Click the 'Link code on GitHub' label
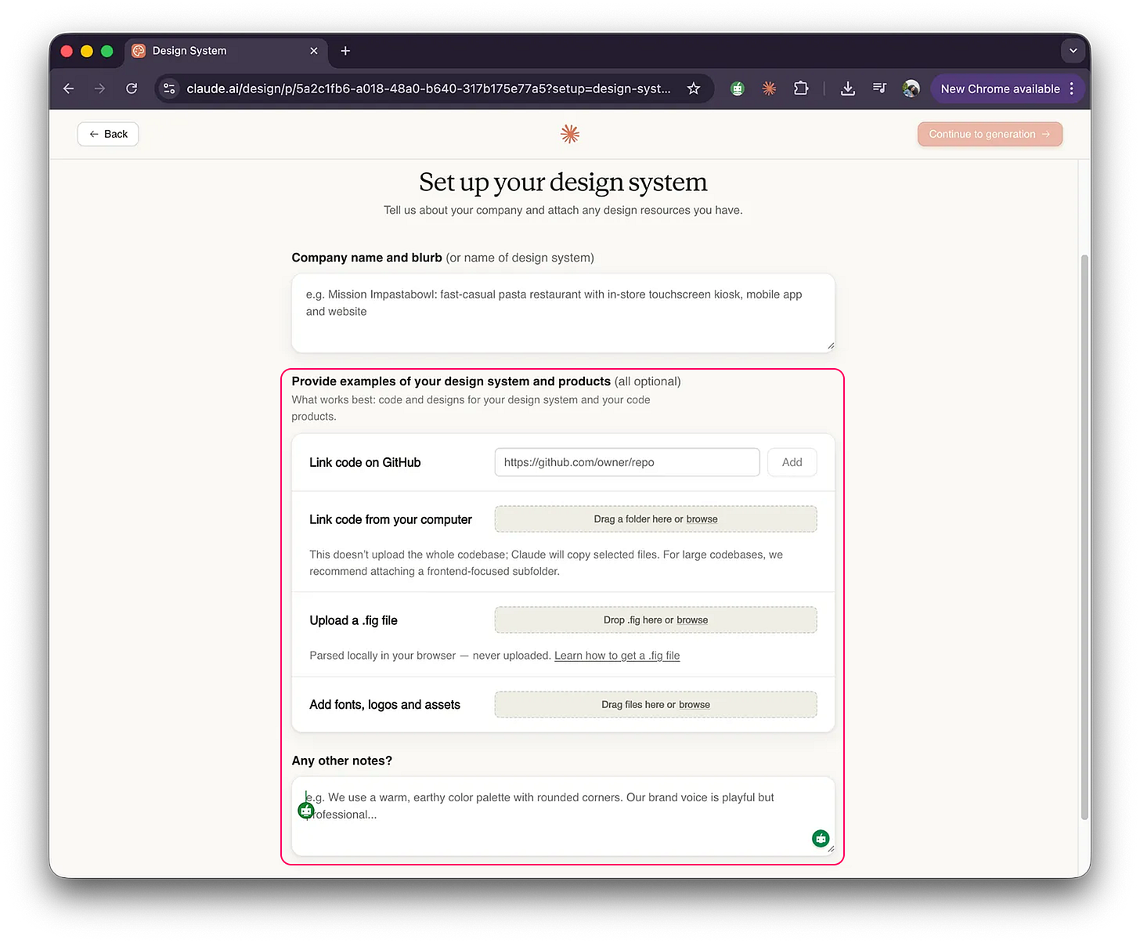 coord(365,462)
